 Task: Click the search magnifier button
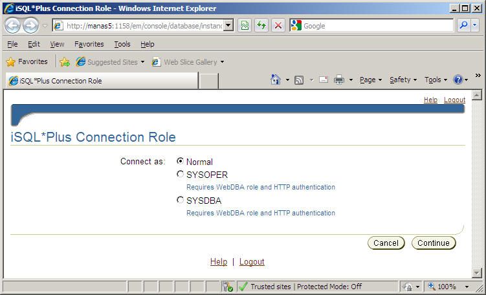(x=464, y=26)
